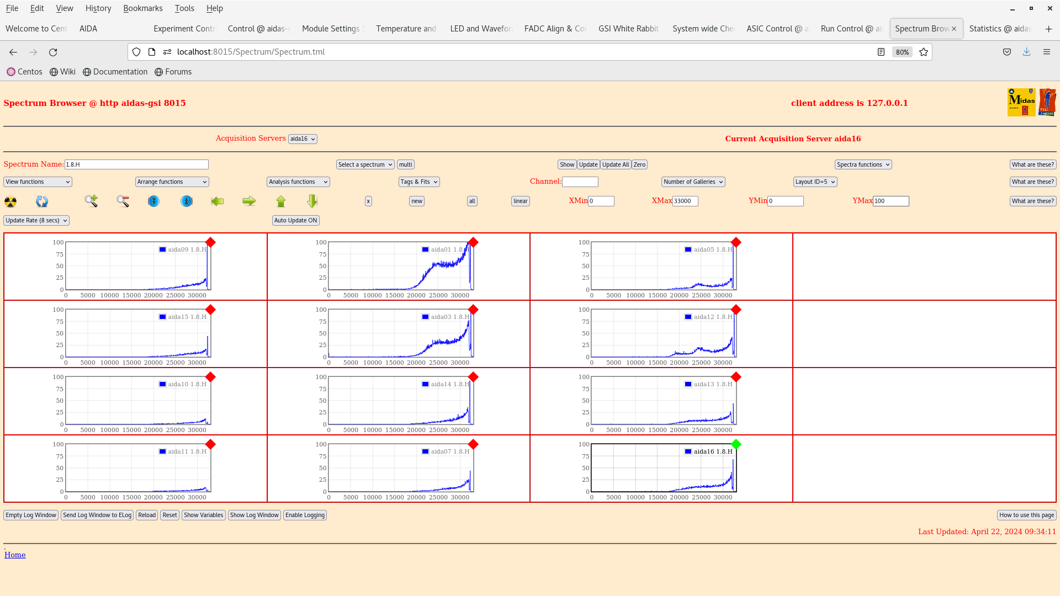
Task: Click the Home link
Action: [15, 555]
